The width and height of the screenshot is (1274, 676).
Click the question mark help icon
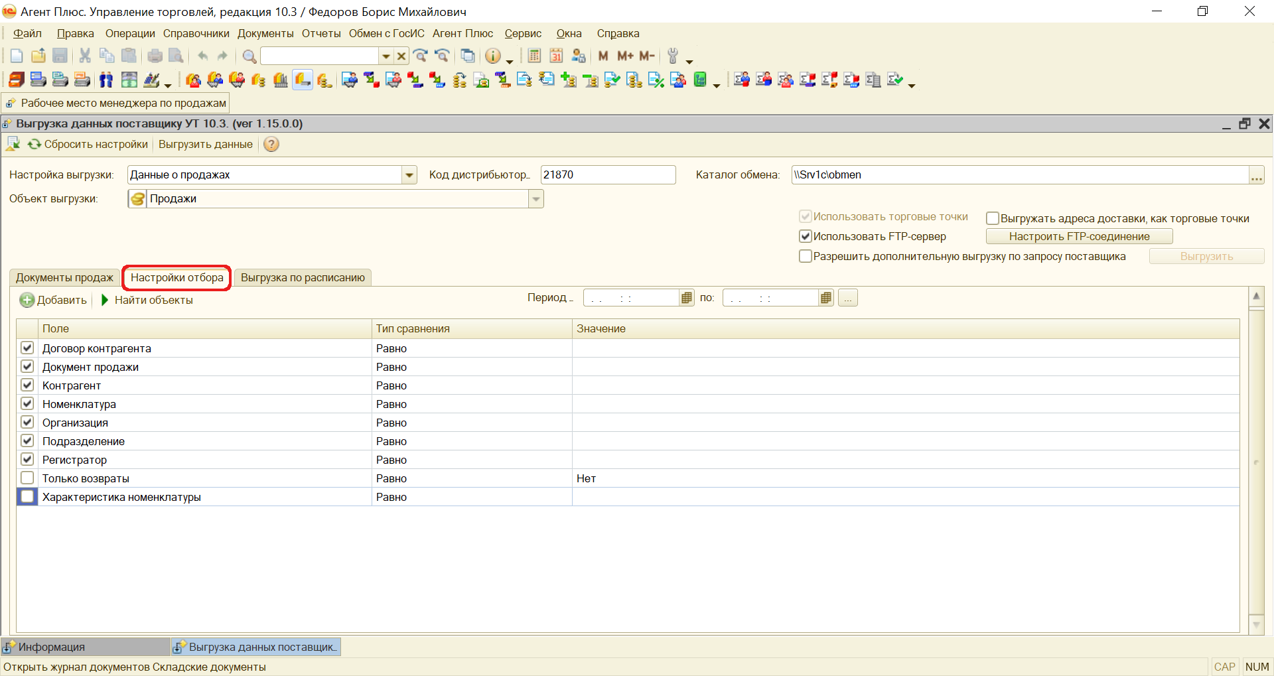click(271, 145)
